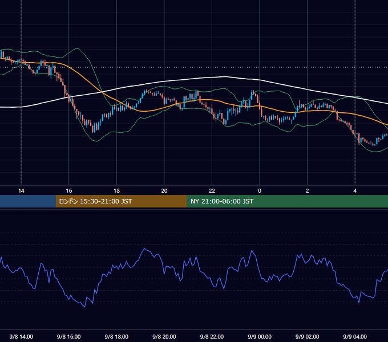The height and width of the screenshot is (342, 388).
Task: Click the 9/9 00:00 date label
Action: point(260,336)
